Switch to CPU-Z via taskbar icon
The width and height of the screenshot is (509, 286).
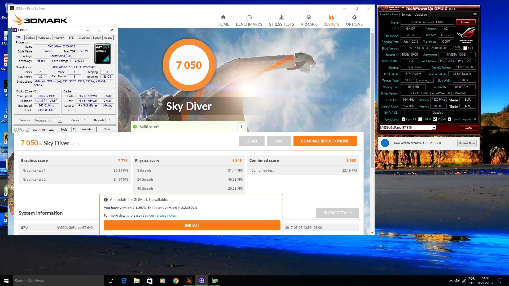coord(201,281)
